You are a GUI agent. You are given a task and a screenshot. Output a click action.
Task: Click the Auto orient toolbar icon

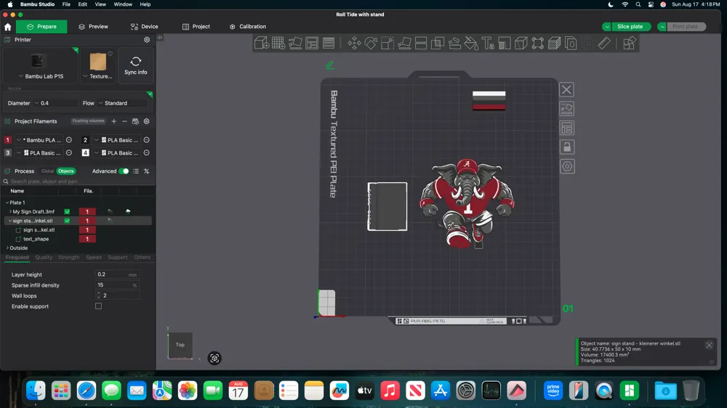(295, 43)
